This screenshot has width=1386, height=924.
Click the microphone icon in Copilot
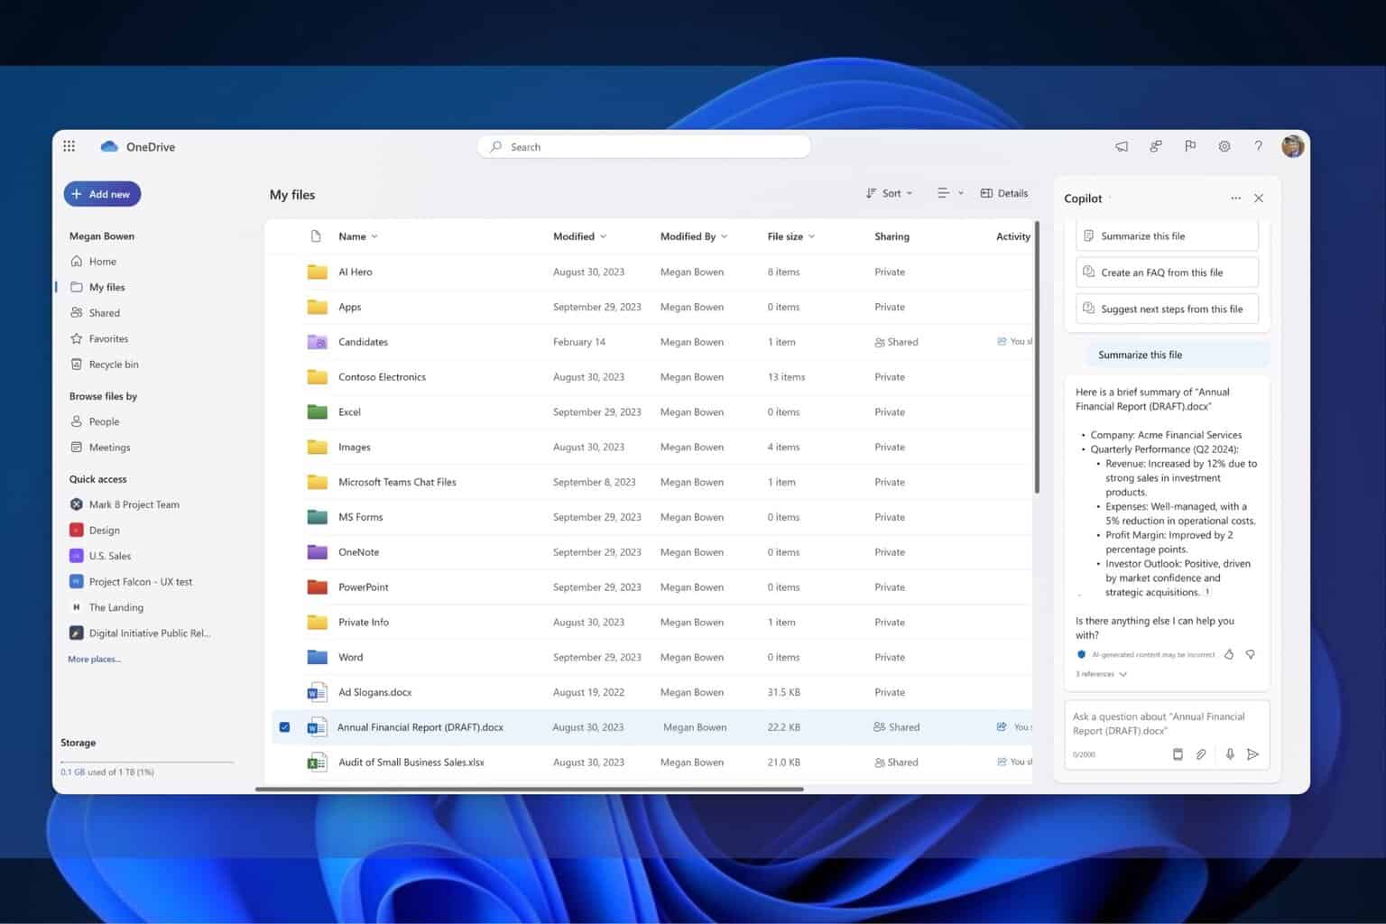tap(1230, 754)
